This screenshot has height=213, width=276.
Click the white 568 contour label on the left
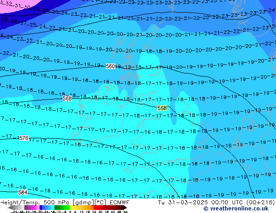point(67,99)
